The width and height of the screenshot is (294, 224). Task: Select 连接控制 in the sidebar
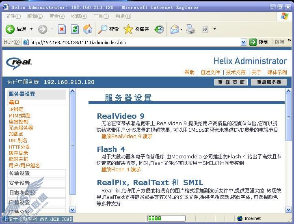pyautogui.click(x=18, y=122)
